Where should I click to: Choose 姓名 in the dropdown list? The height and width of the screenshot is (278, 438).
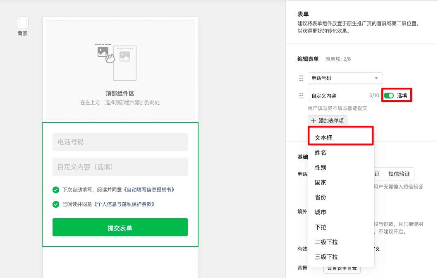[x=321, y=153]
